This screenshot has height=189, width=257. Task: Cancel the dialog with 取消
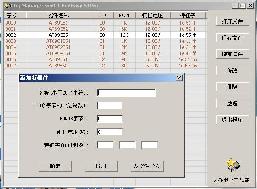[x=101, y=166]
